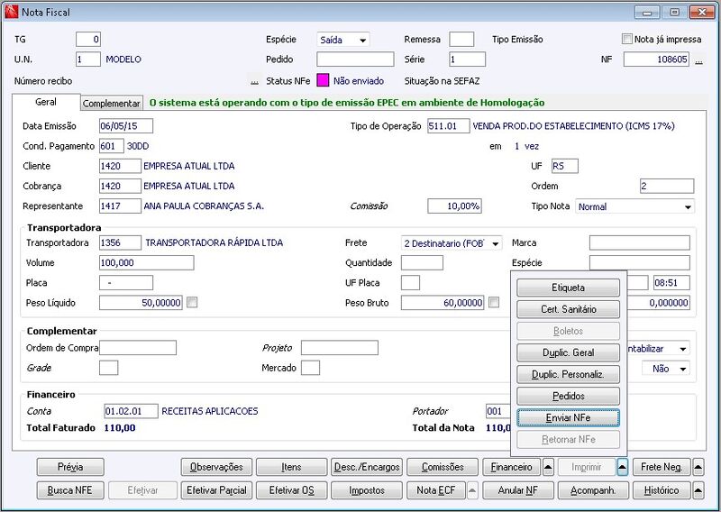Click the Frete Neg. button
Image resolution: width=721 pixels, height=512 pixels.
662,467
